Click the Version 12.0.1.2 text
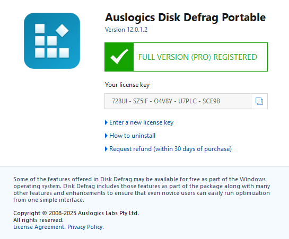Image resolution: width=289 pixels, height=239 pixels. 126,30
